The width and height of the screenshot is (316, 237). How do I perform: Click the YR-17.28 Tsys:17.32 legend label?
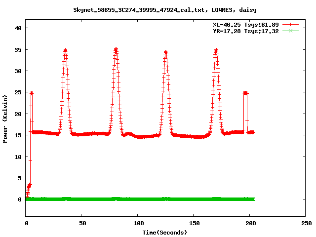tap(246, 31)
